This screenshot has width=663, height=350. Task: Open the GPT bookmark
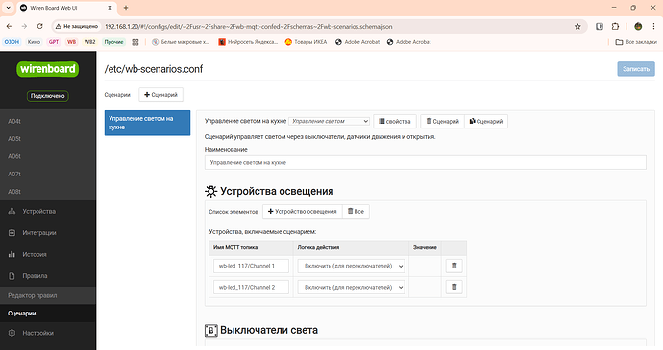coord(54,42)
